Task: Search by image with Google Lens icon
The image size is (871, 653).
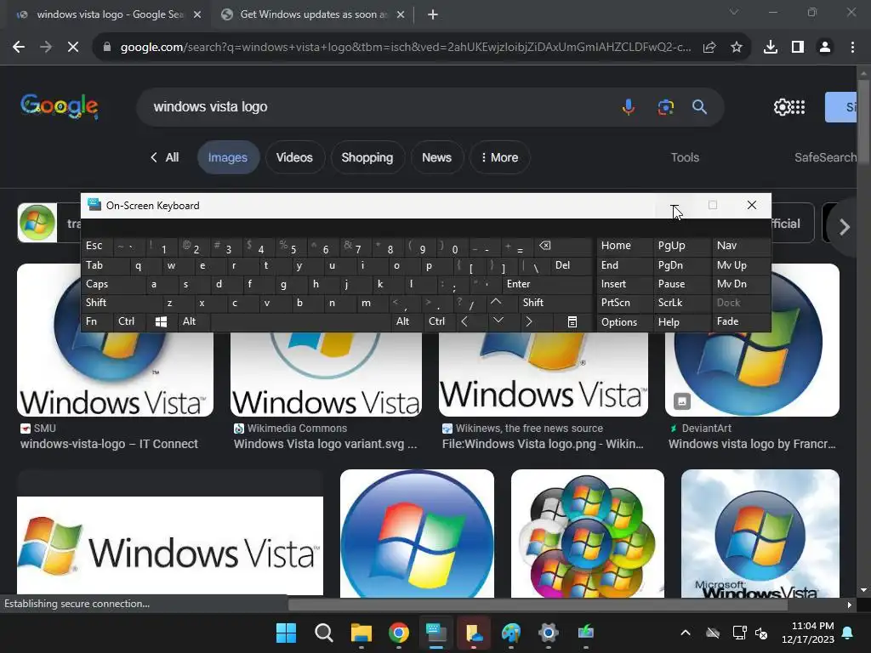Action: (665, 106)
